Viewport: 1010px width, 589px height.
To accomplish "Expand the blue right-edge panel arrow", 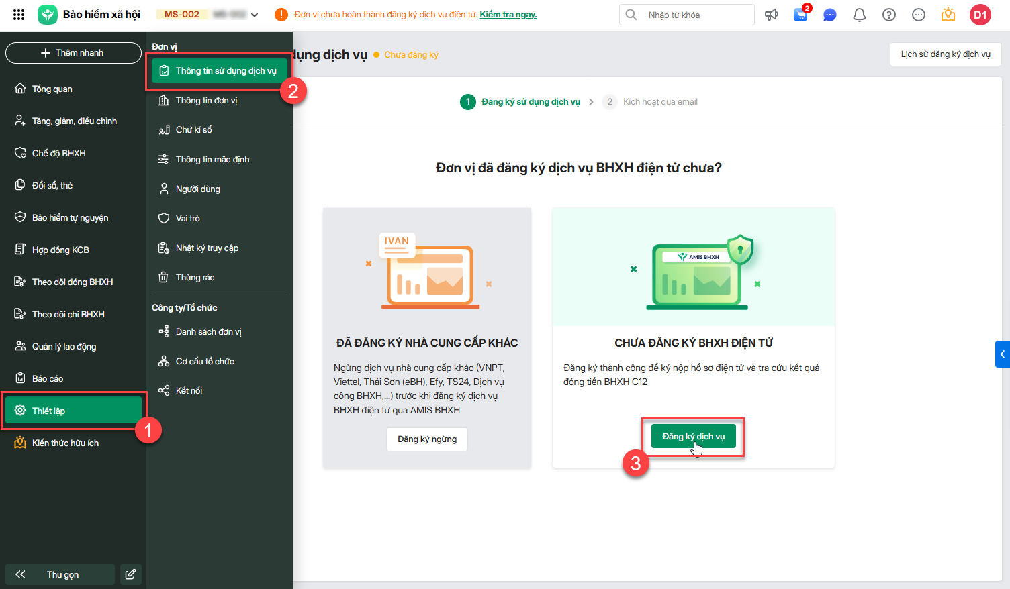I will [1003, 354].
